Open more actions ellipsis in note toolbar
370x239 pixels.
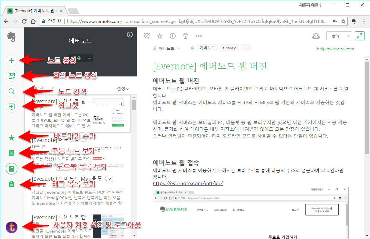coord(199,36)
